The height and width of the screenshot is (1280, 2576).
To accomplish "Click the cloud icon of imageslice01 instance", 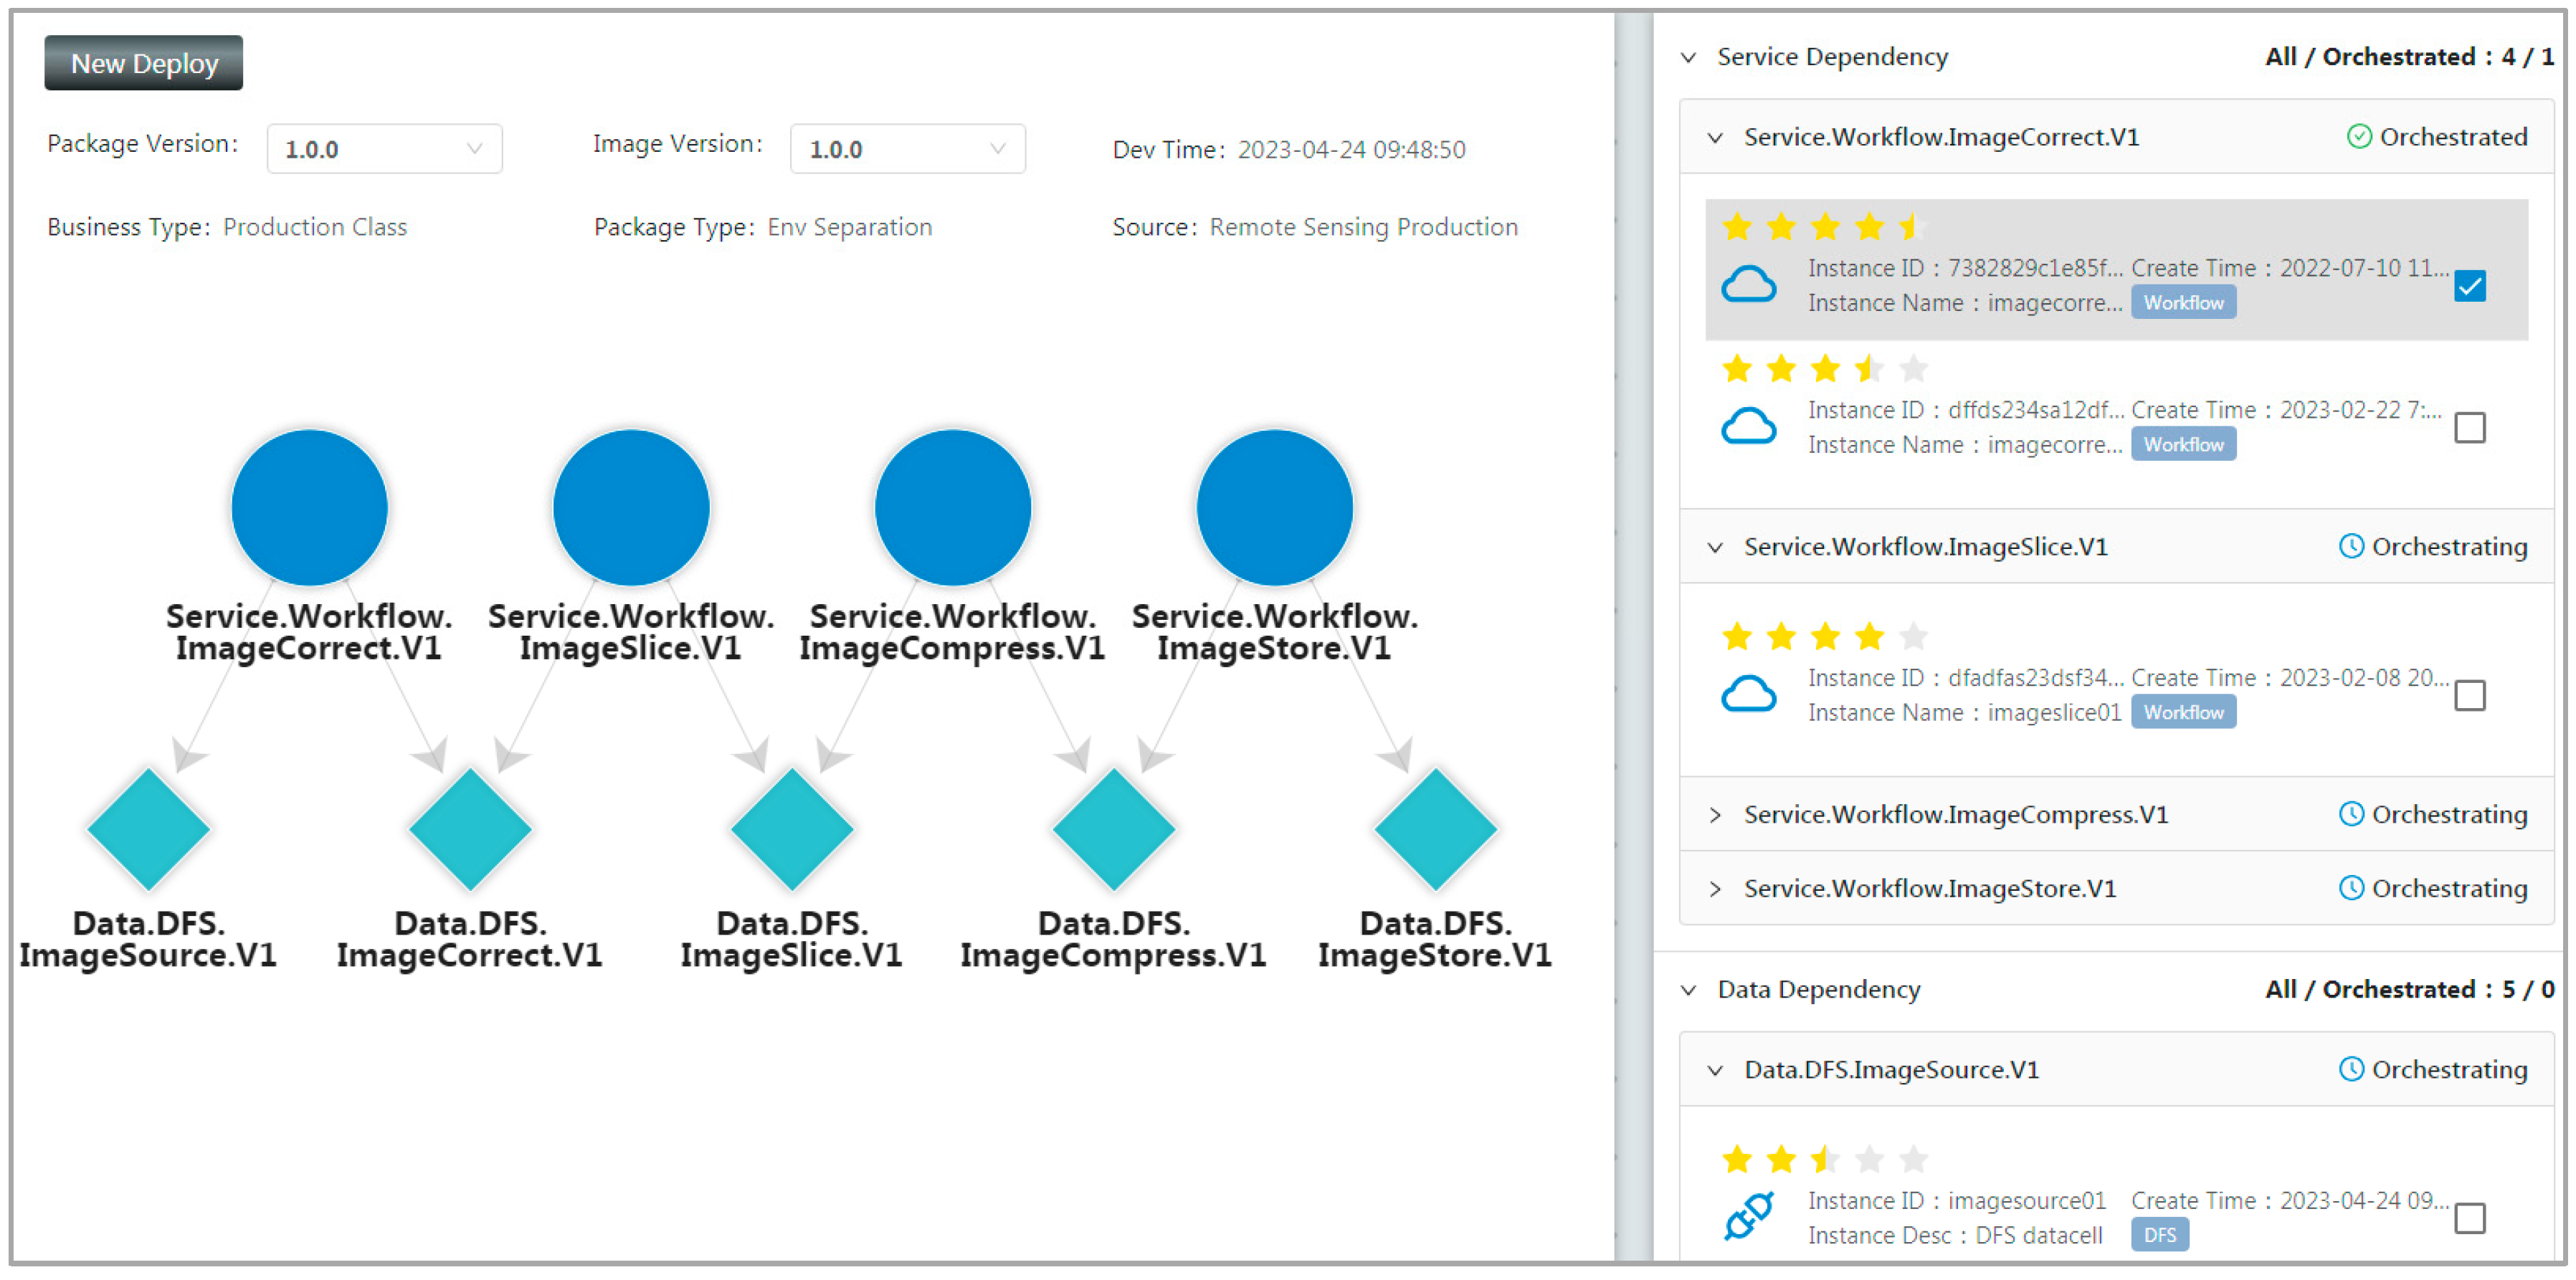I will click(x=1748, y=695).
